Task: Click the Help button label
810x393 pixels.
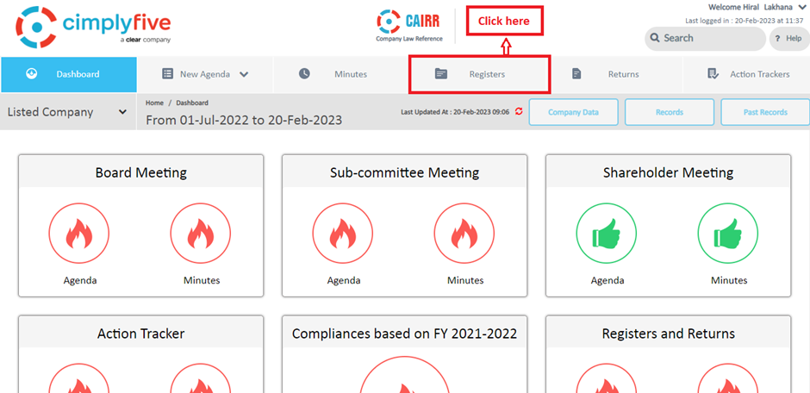Action: tap(794, 39)
